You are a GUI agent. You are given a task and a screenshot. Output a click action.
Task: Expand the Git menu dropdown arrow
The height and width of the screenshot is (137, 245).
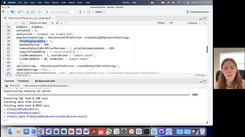click(84, 12)
